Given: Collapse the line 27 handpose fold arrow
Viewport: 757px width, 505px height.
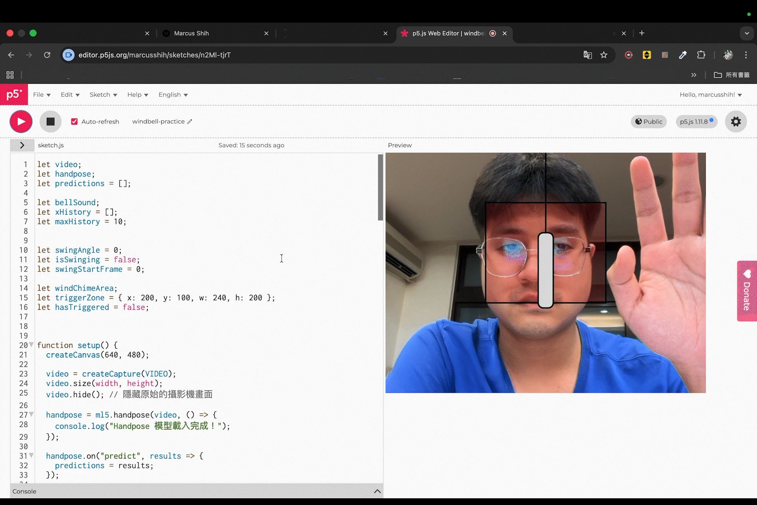Looking at the screenshot, I should click(31, 414).
